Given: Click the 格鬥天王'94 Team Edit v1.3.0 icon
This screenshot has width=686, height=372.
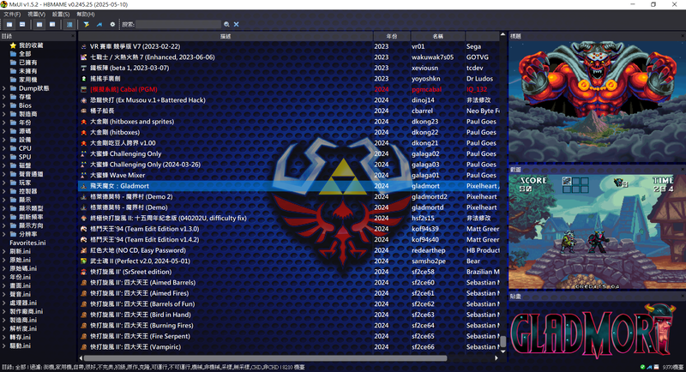Looking at the screenshot, I should coord(83,229).
